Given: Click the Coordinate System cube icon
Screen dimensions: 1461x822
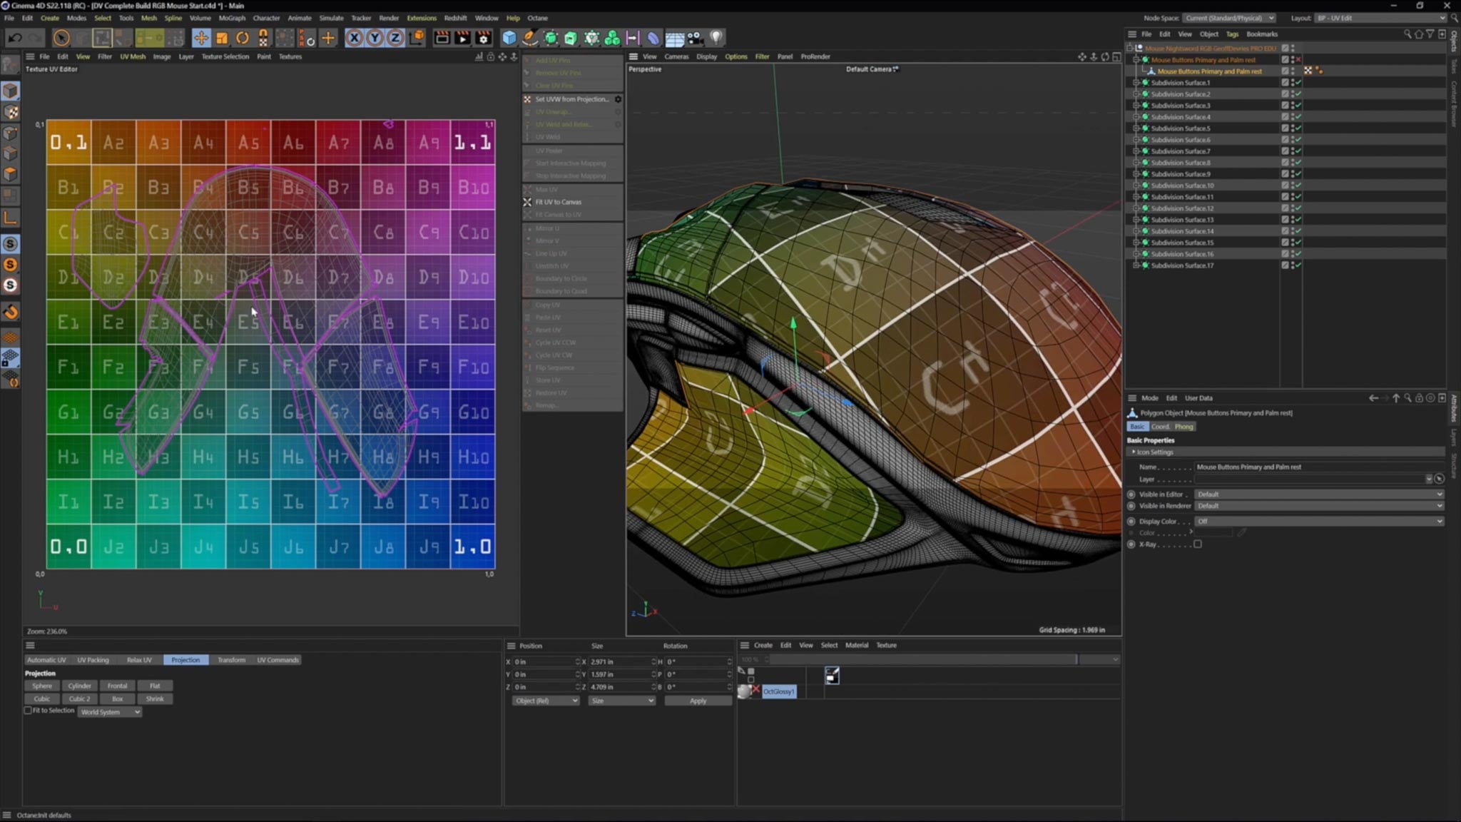Looking at the screenshot, I should 417,38.
